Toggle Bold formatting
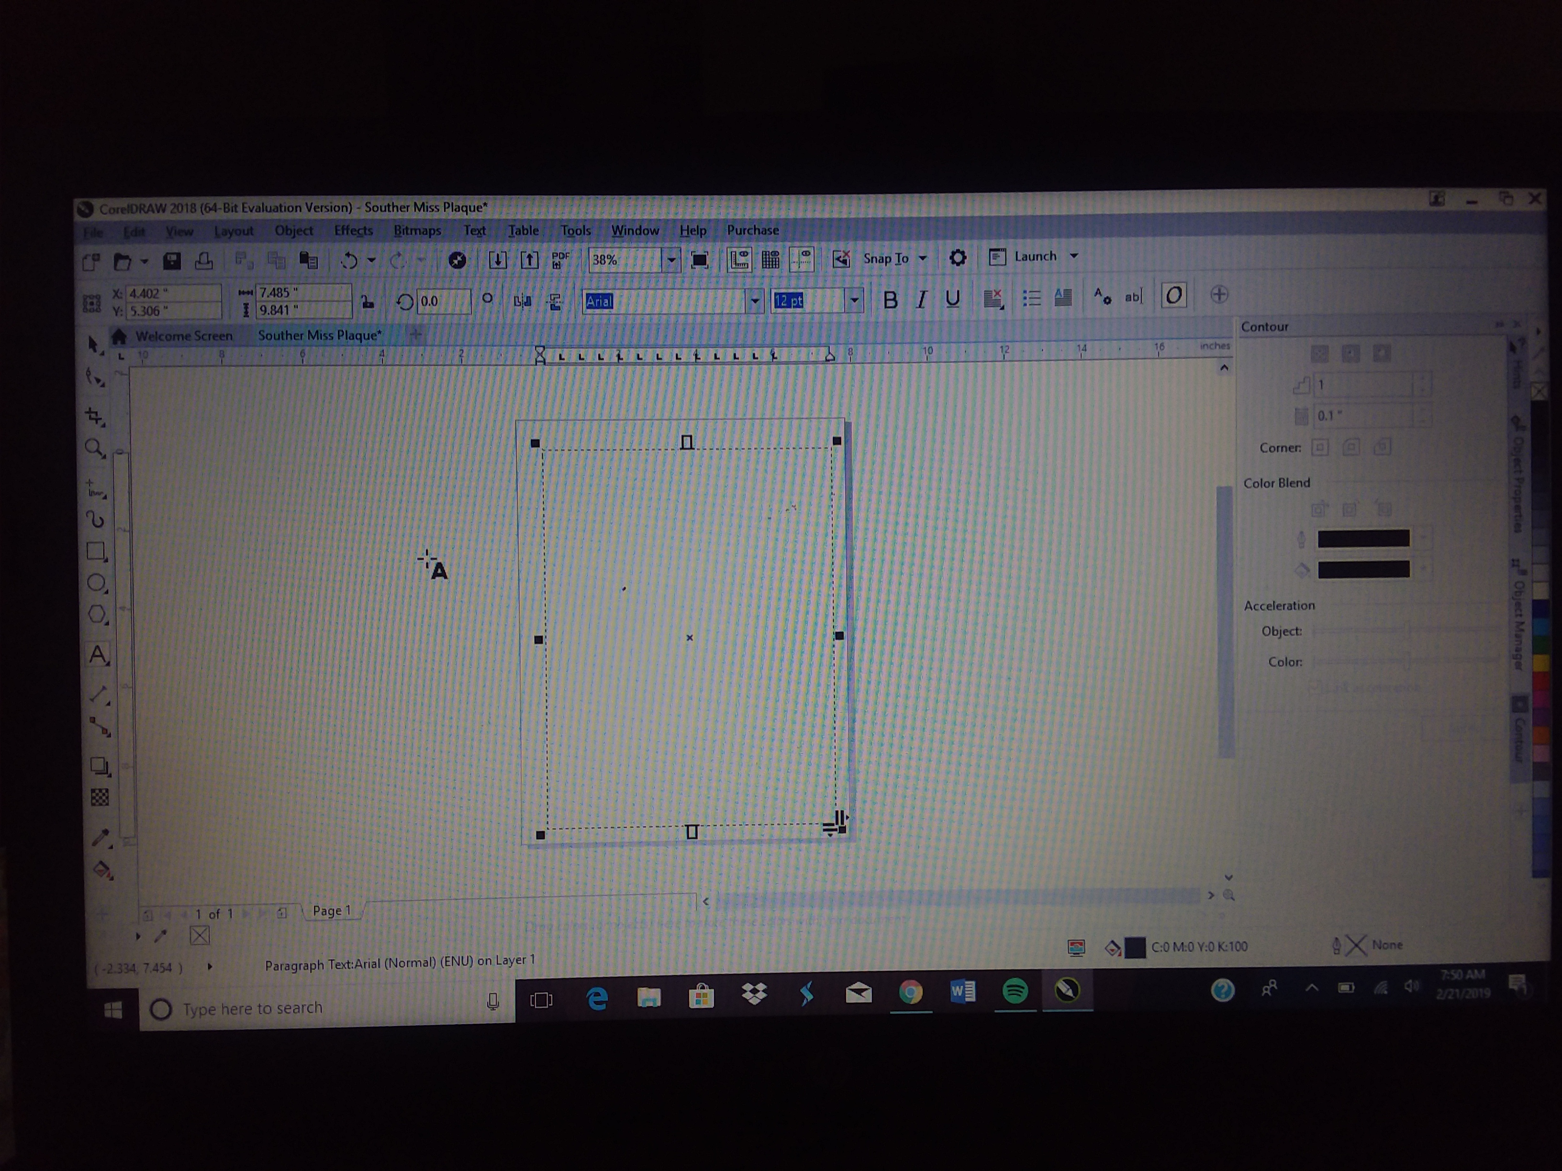The height and width of the screenshot is (1171, 1562). (890, 300)
